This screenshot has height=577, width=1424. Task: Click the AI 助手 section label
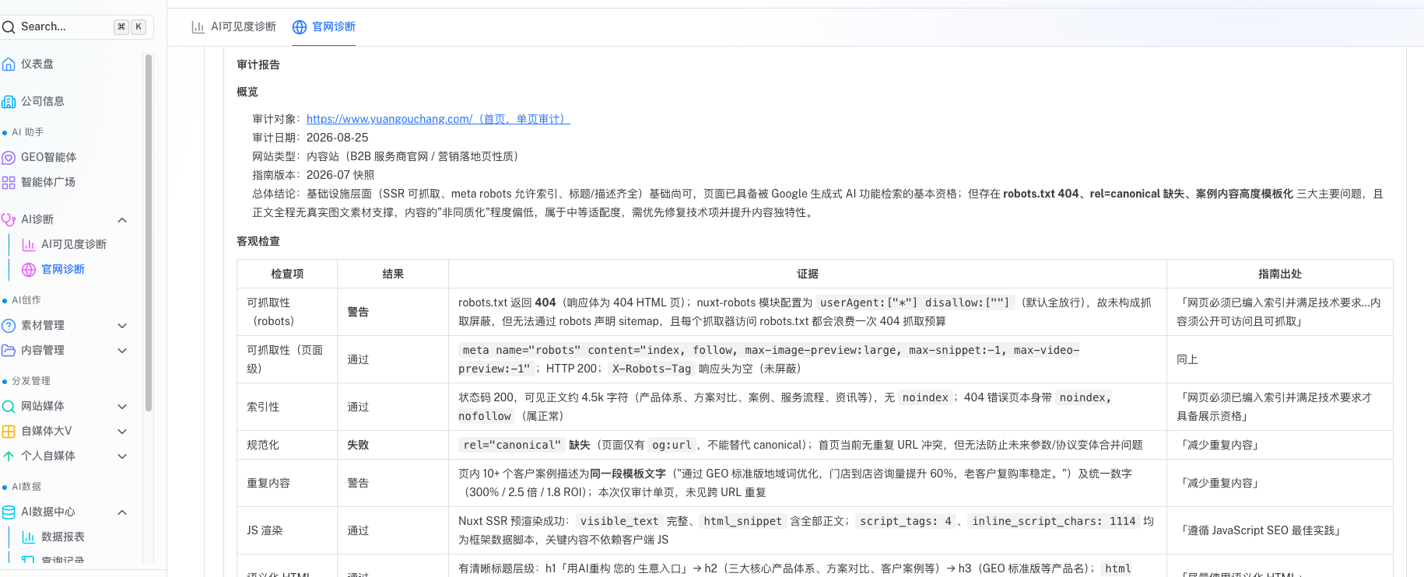pos(28,132)
